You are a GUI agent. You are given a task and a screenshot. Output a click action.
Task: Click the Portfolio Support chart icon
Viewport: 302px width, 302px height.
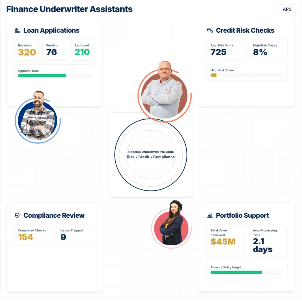click(x=210, y=216)
